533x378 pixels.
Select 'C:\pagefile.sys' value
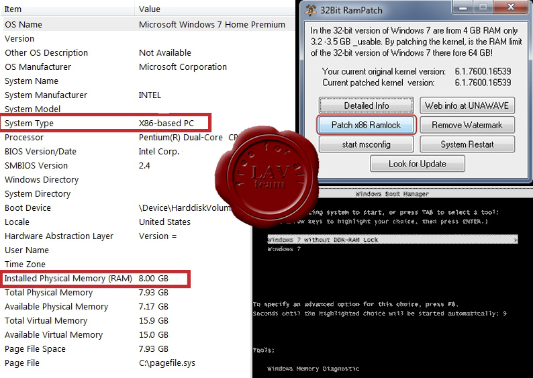[167, 363]
